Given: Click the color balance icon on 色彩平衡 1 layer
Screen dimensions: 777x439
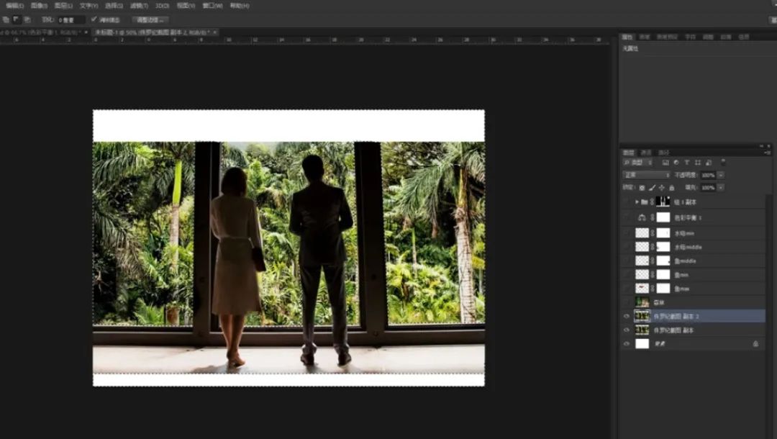Looking at the screenshot, I should (642, 217).
